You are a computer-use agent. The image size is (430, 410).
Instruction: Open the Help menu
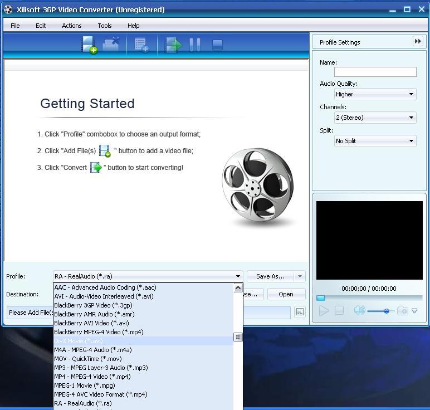click(134, 26)
